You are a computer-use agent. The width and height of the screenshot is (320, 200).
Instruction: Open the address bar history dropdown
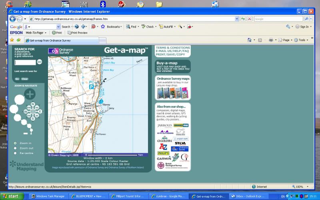[x=237, y=19]
